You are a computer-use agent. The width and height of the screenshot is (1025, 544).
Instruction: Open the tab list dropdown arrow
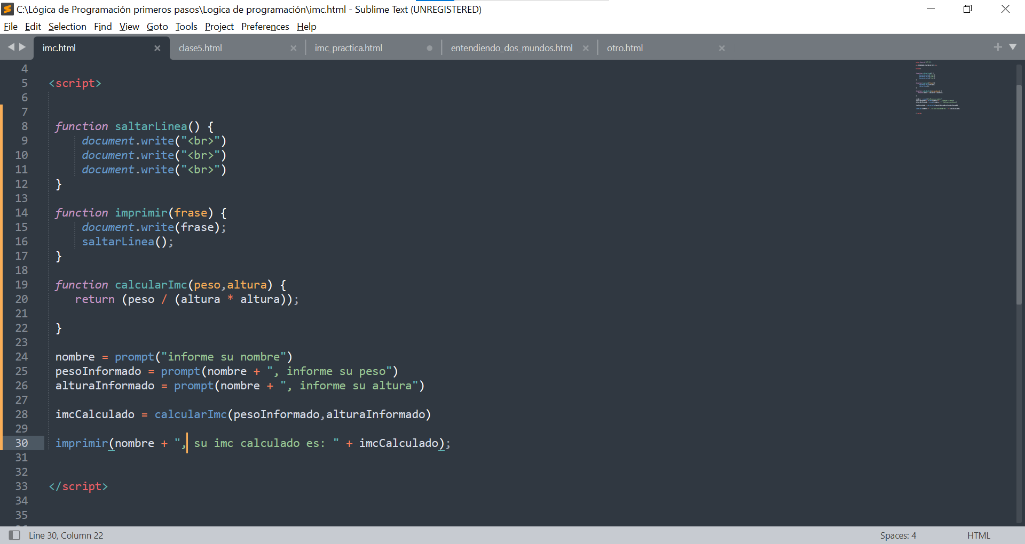(x=1013, y=47)
